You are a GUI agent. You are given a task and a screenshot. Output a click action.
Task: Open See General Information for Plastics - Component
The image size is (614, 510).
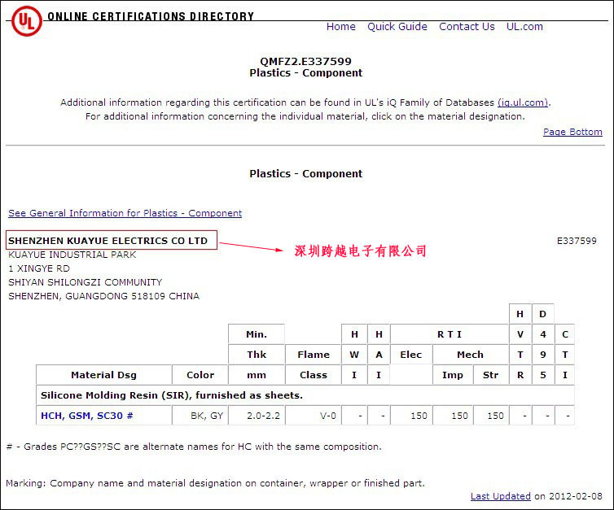click(x=125, y=213)
